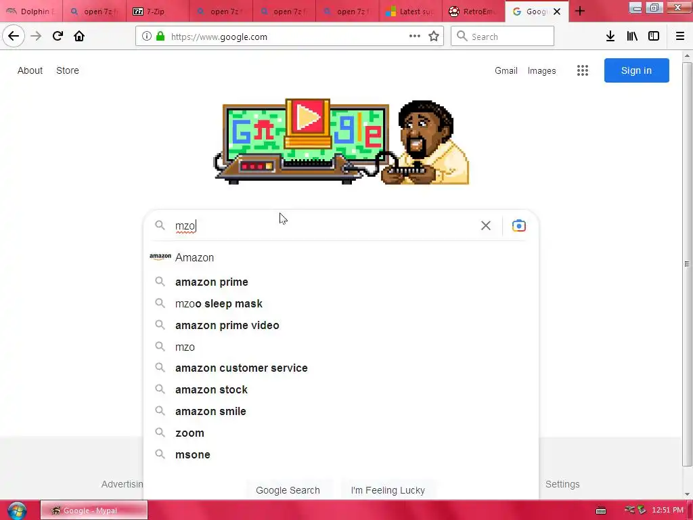Open the browser hamburger menu
The width and height of the screenshot is (693, 520).
click(x=679, y=37)
